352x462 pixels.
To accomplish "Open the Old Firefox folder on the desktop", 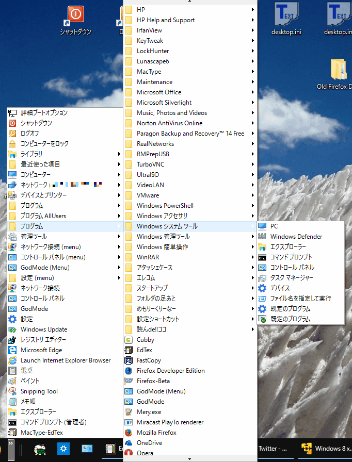I will [339, 69].
